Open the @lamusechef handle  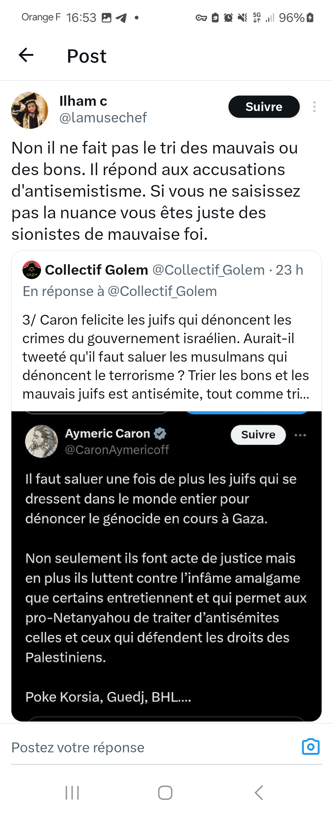point(103,118)
